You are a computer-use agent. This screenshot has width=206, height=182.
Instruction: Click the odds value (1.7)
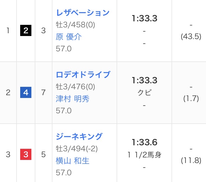(x=191, y=99)
